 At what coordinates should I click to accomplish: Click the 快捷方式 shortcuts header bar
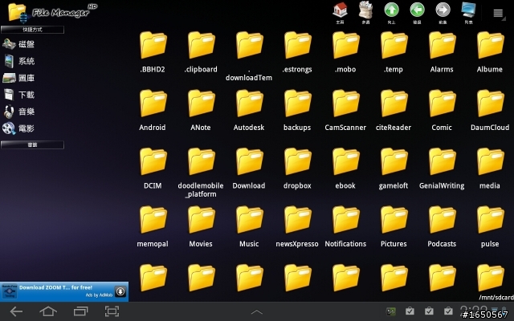pyautogui.click(x=32, y=30)
